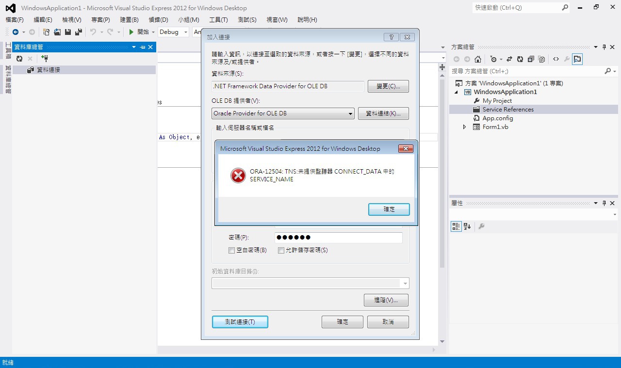621x368 pixels.
Task: Click the Connect to Database plug icon
Action: pyautogui.click(x=45, y=59)
